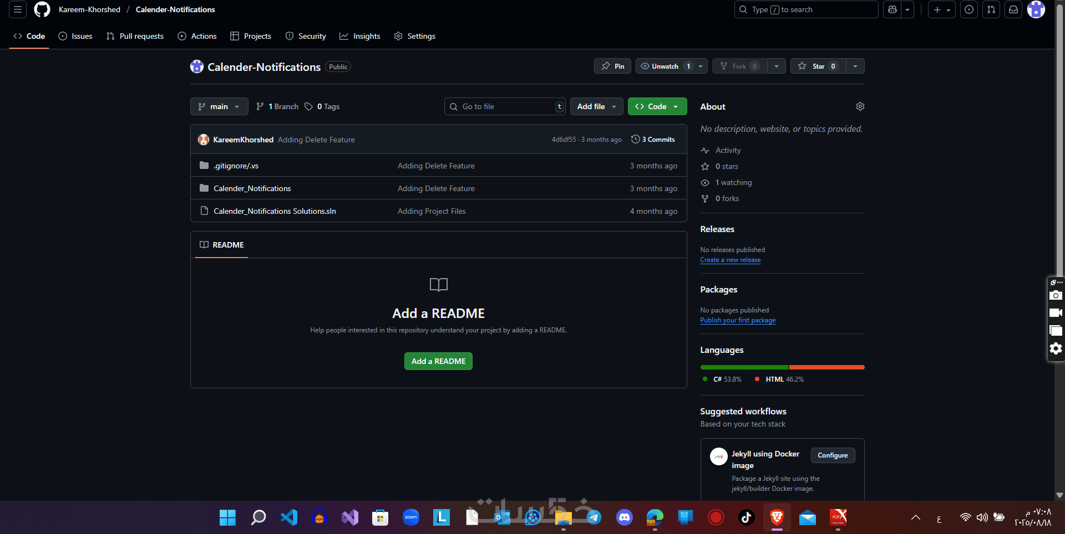View the Insights tab
The width and height of the screenshot is (1065, 534).
(x=360, y=36)
